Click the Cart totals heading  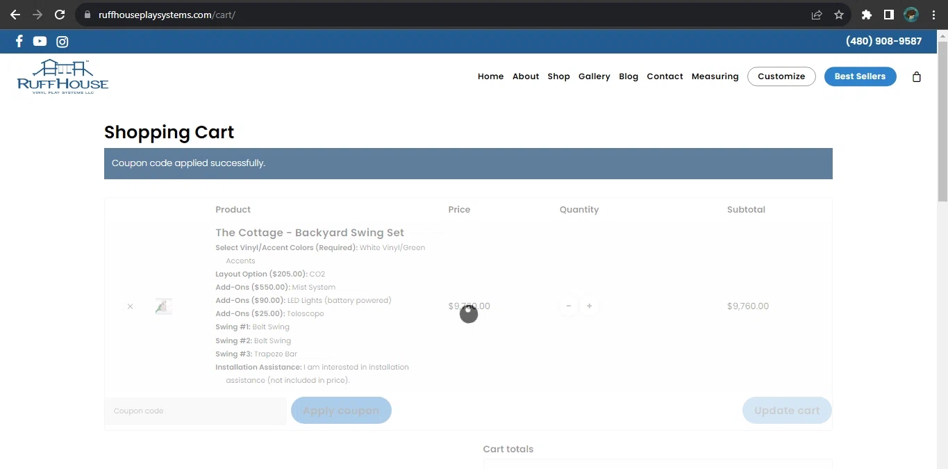(508, 450)
